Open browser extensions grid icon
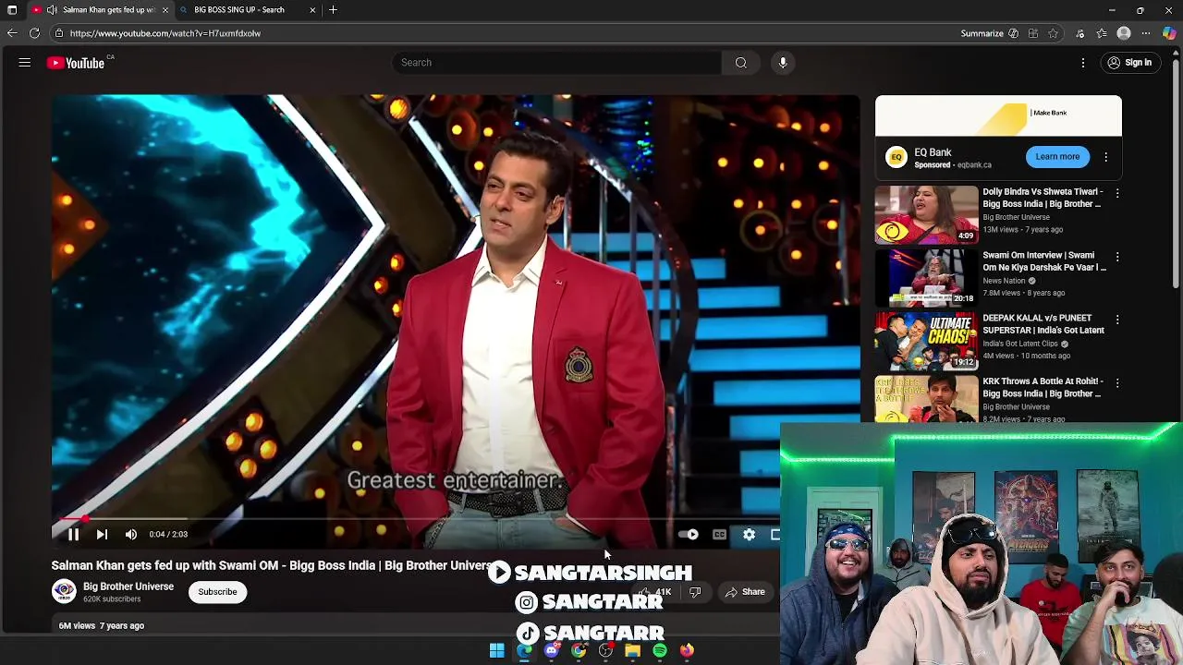The image size is (1183, 665). 1033,33
